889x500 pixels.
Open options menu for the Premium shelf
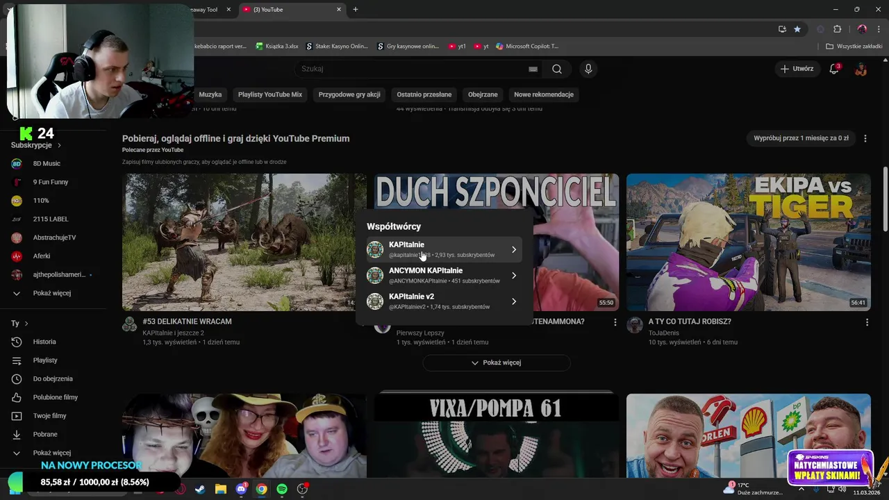point(865,138)
